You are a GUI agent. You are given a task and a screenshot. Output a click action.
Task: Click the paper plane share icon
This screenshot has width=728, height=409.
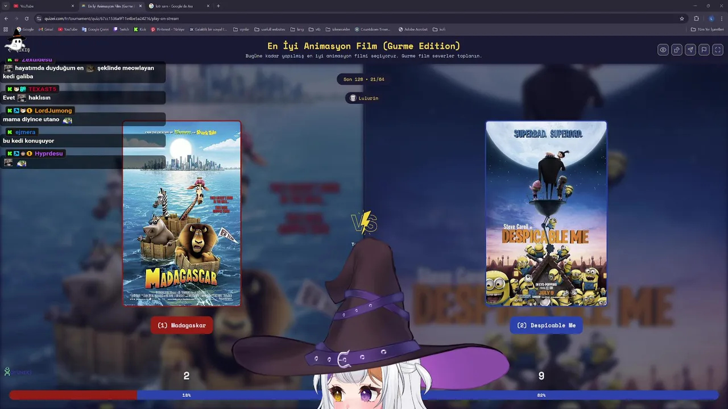(x=690, y=50)
